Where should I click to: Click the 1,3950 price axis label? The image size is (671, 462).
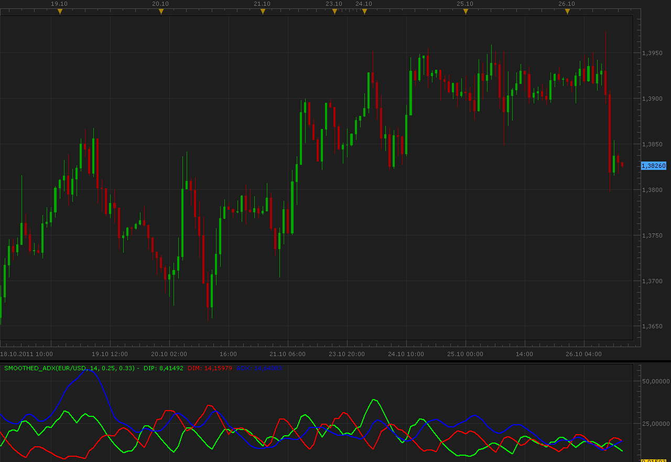click(x=652, y=53)
